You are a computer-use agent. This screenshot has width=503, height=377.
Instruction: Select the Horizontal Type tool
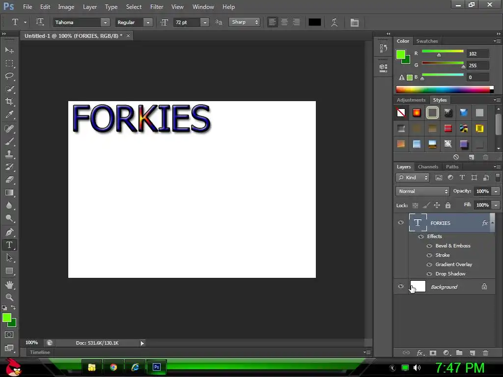coord(9,245)
